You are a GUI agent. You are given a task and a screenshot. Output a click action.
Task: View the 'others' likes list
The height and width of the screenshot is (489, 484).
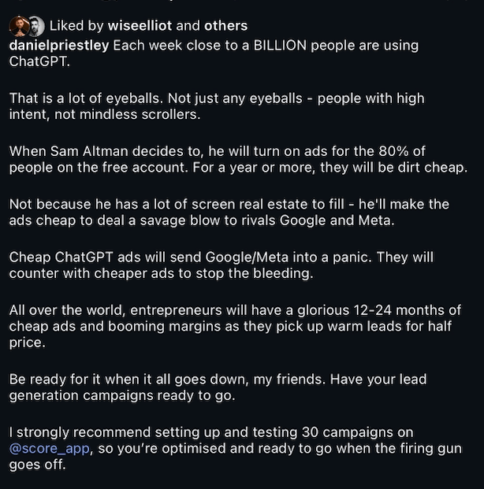(225, 26)
